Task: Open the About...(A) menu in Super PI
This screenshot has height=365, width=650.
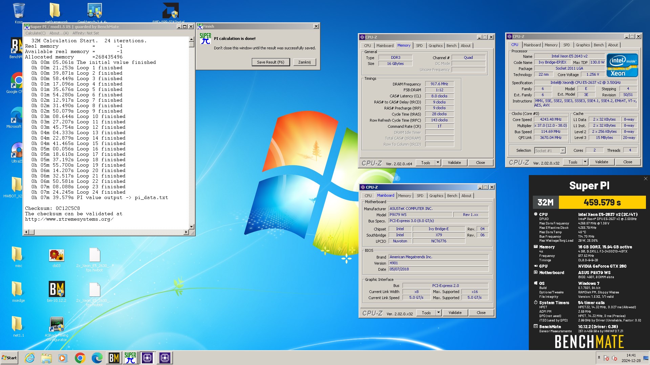Action: pyautogui.click(x=59, y=33)
